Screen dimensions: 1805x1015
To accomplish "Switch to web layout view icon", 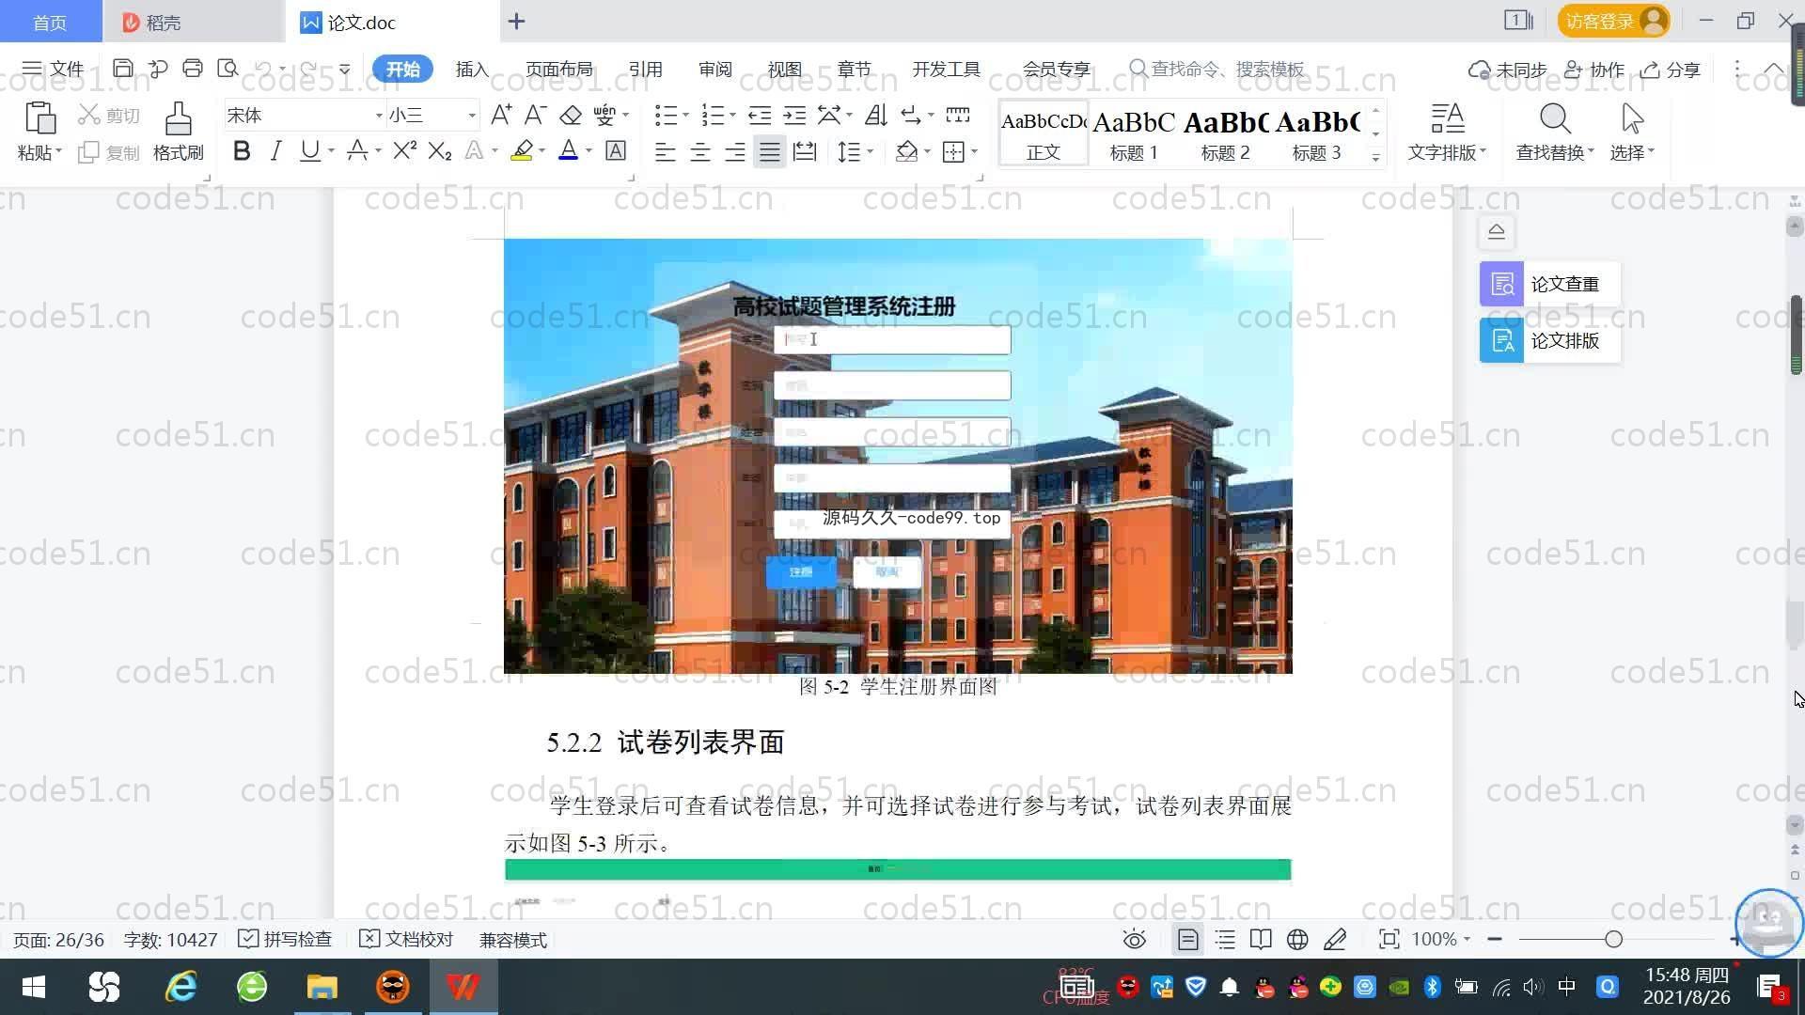I will (x=1297, y=939).
